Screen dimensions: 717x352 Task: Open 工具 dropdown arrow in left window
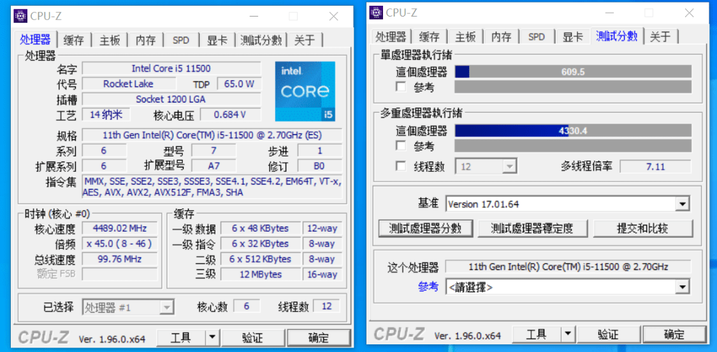click(212, 338)
